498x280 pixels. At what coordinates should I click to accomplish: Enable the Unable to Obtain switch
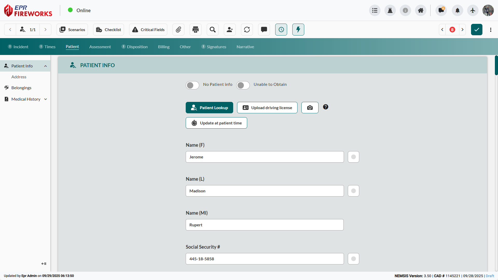pyautogui.click(x=243, y=85)
